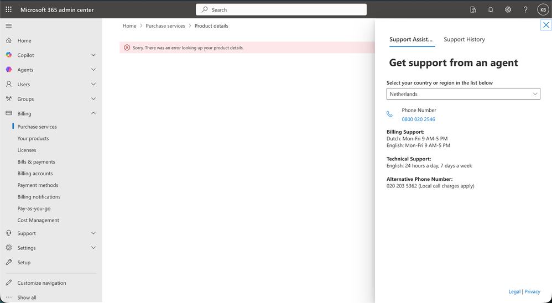This screenshot has height=303, width=552.
Task: Click the Get support from an agent heading
Action: [454, 62]
